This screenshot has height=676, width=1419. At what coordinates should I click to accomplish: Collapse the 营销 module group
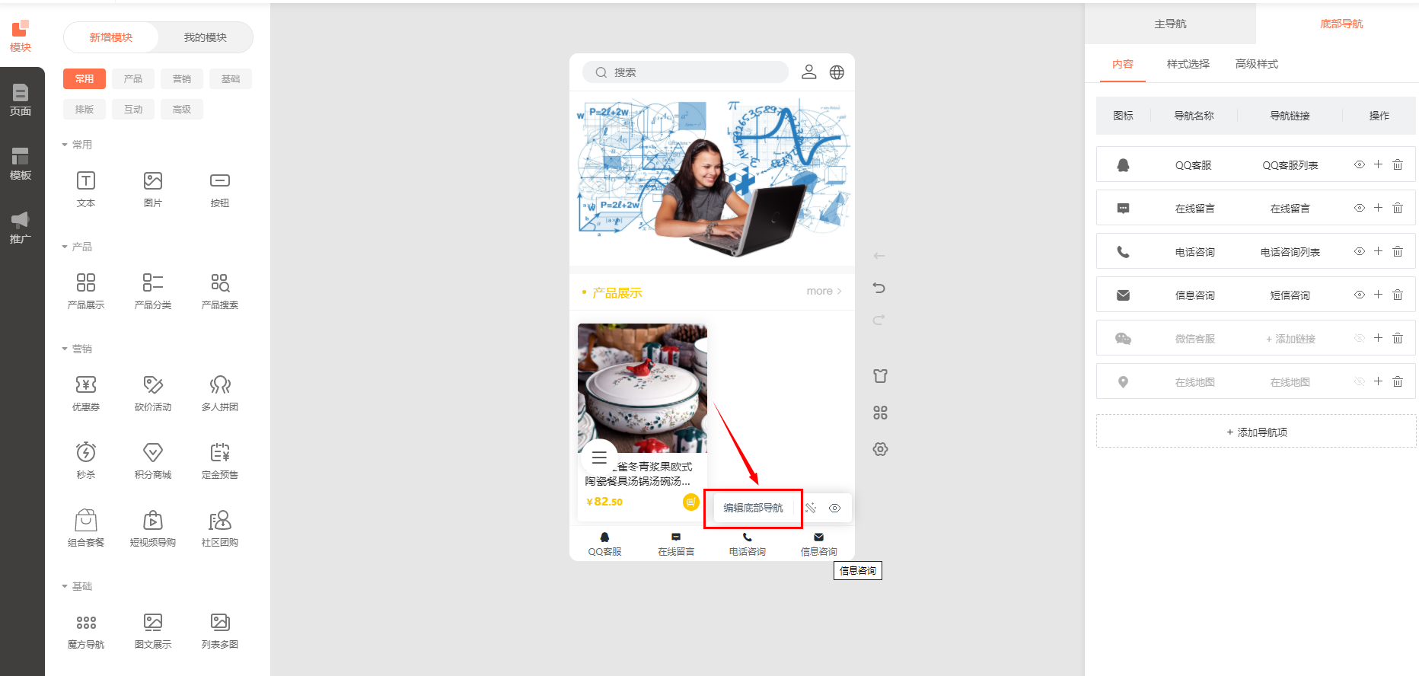click(65, 349)
